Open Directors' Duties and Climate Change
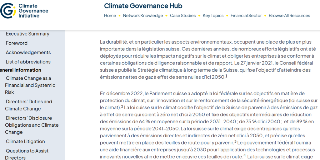Image resolution: width=320 pixels, height=160 pixels. [28, 105]
